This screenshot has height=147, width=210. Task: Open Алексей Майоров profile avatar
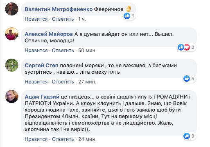pos(12,34)
